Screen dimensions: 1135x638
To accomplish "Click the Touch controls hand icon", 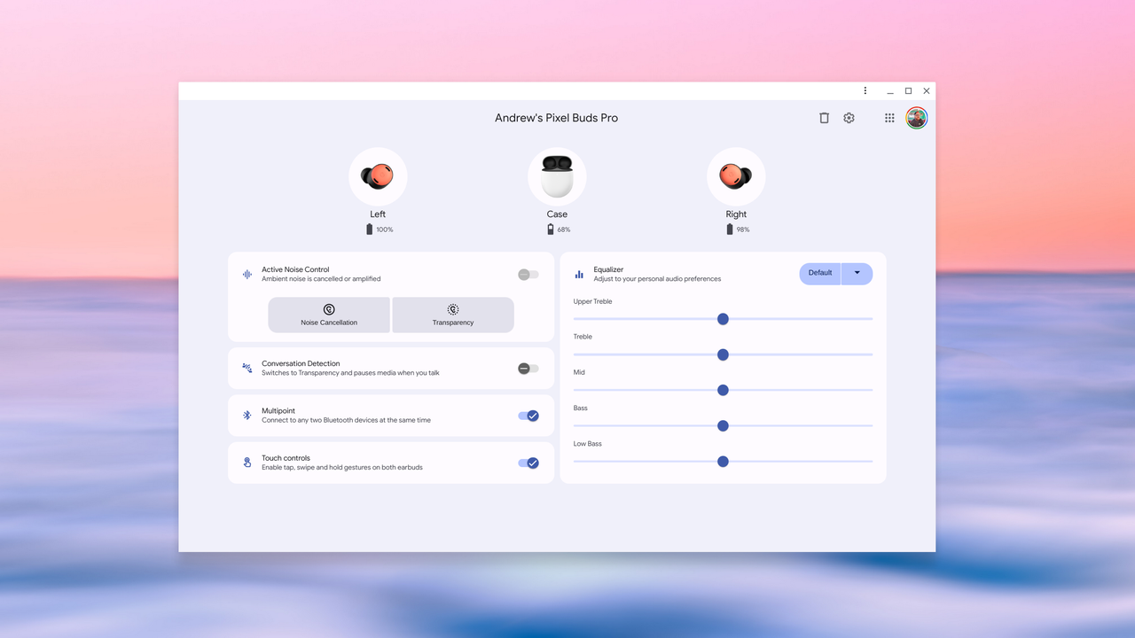I will 247,463.
